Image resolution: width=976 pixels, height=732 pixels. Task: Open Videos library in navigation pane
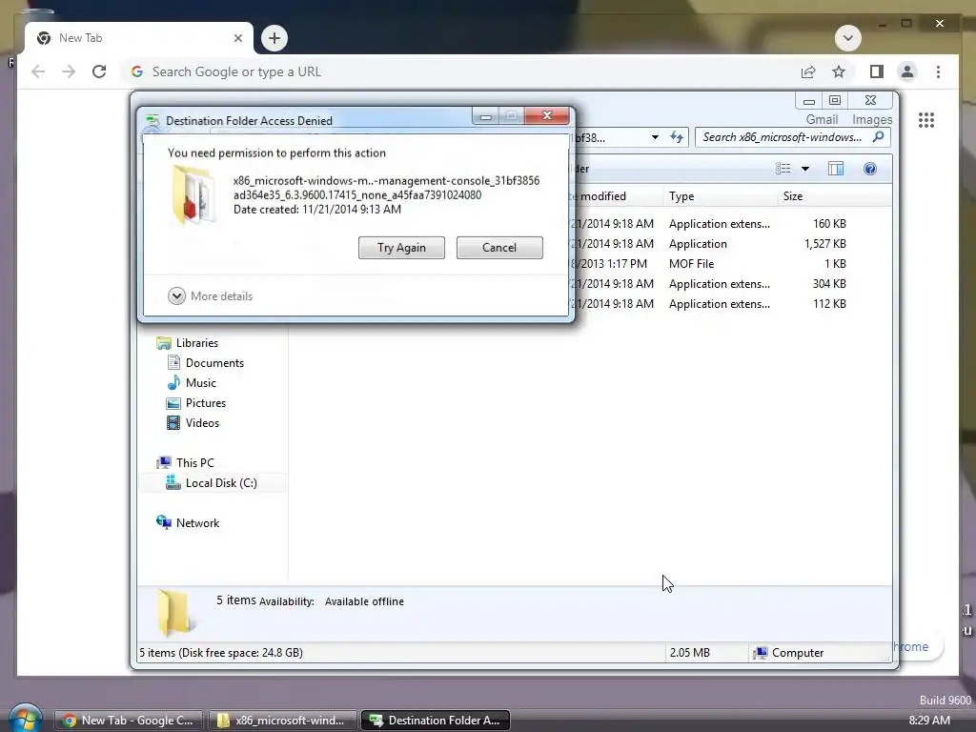click(202, 422)
